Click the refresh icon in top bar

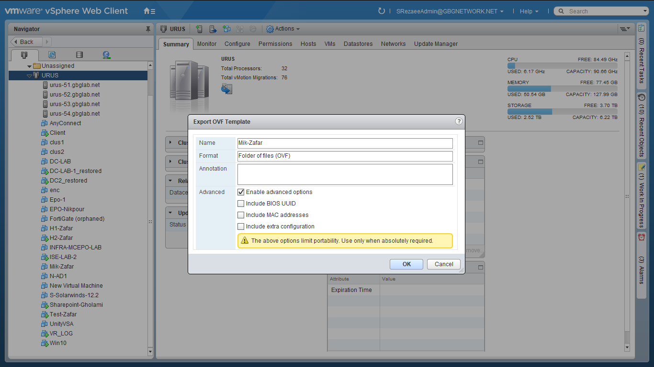(x=382, y=11)
